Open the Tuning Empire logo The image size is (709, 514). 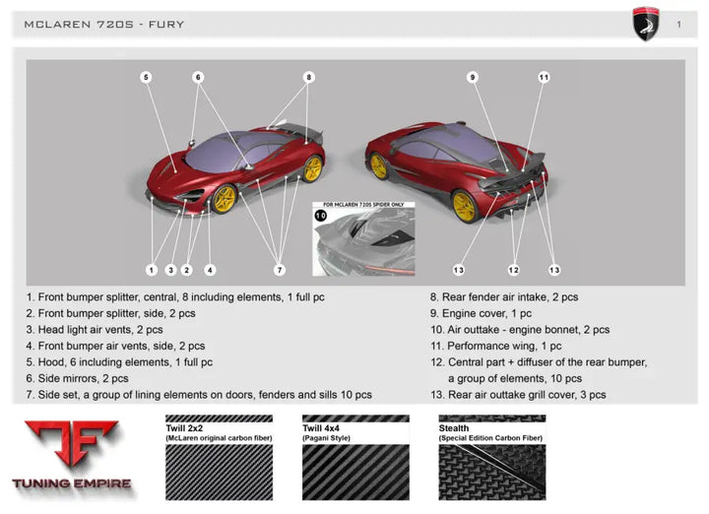tap(66, 456)
